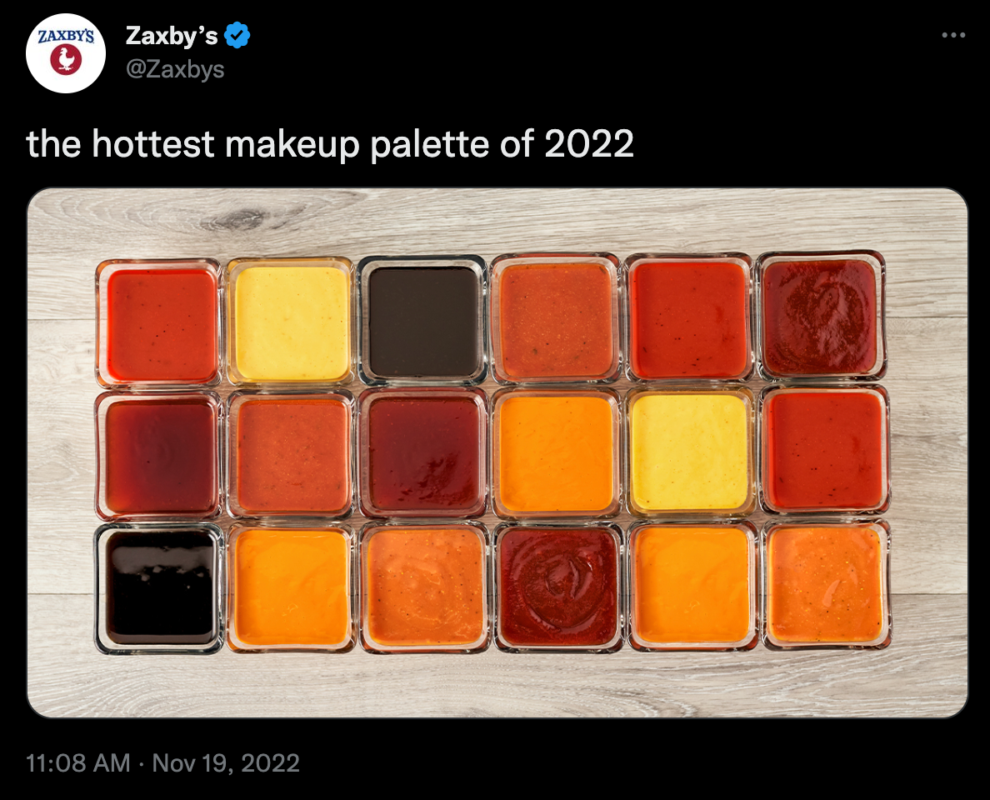Select the matte dark brown sauce cup
990x800 pixels.
point(423,321)
